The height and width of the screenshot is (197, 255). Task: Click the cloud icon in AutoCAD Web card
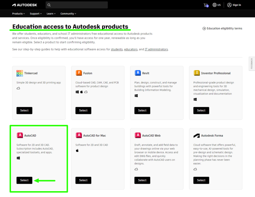(x=136, y=169)
